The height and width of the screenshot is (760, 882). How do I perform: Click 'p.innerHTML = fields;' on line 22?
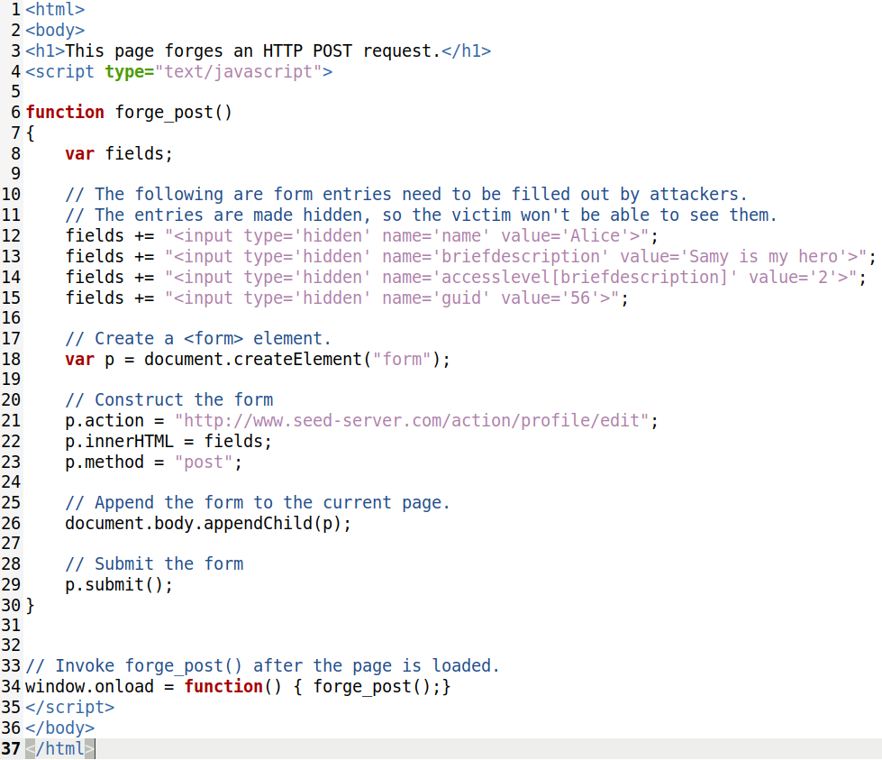click(x=168, y=442)
